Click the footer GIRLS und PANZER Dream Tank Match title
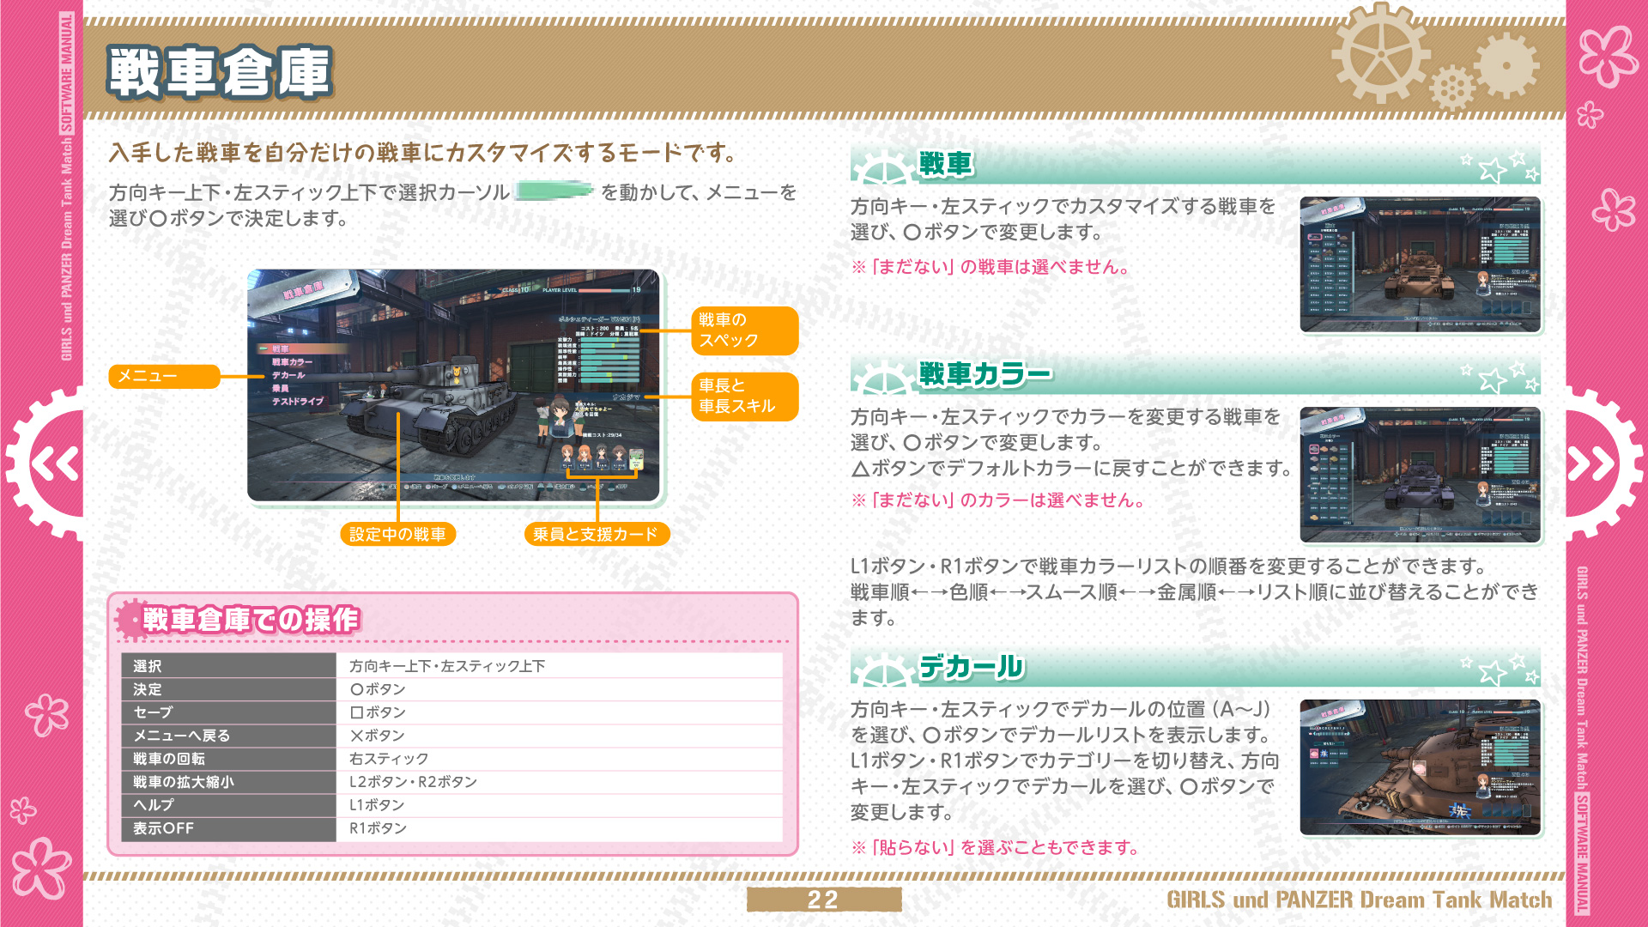This screenshot has width=1648, height=927. coord(1359,900)
